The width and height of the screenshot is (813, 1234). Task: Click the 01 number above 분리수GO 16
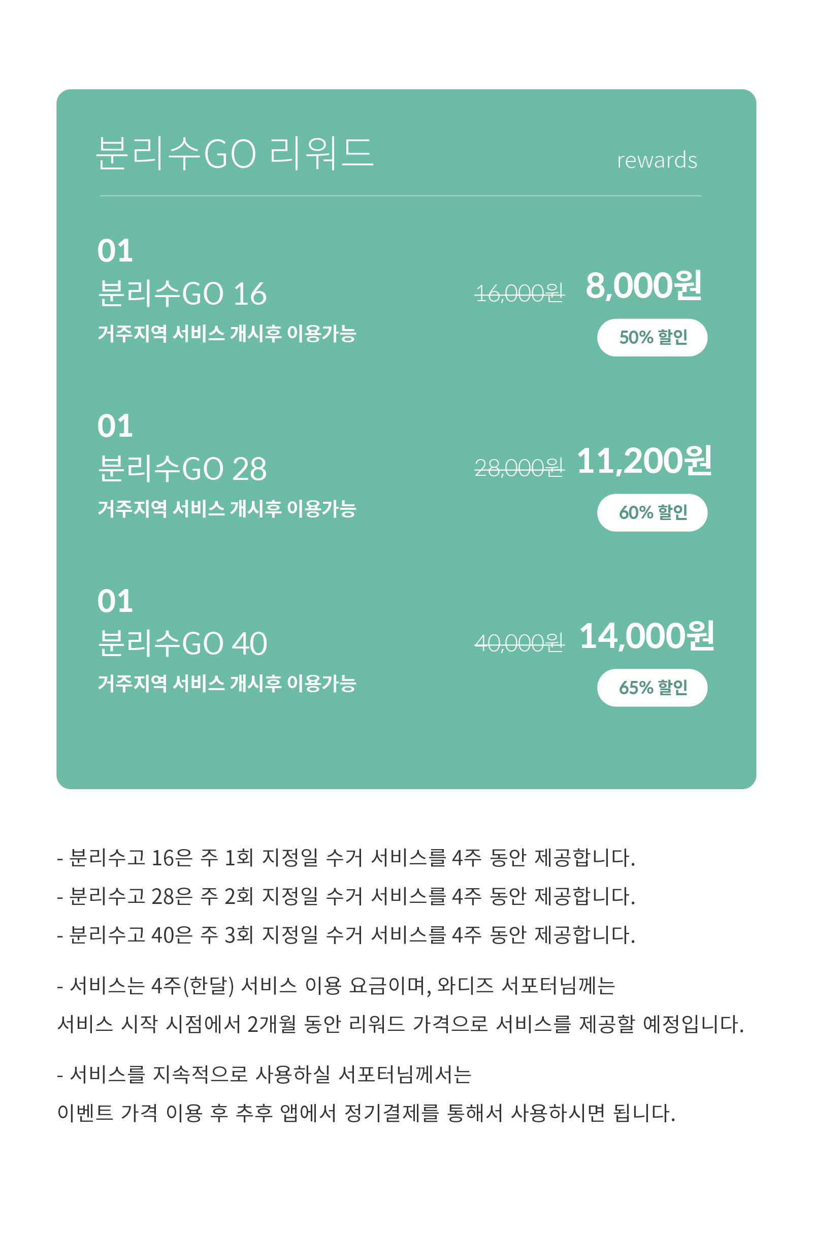[x=115, y=251]
